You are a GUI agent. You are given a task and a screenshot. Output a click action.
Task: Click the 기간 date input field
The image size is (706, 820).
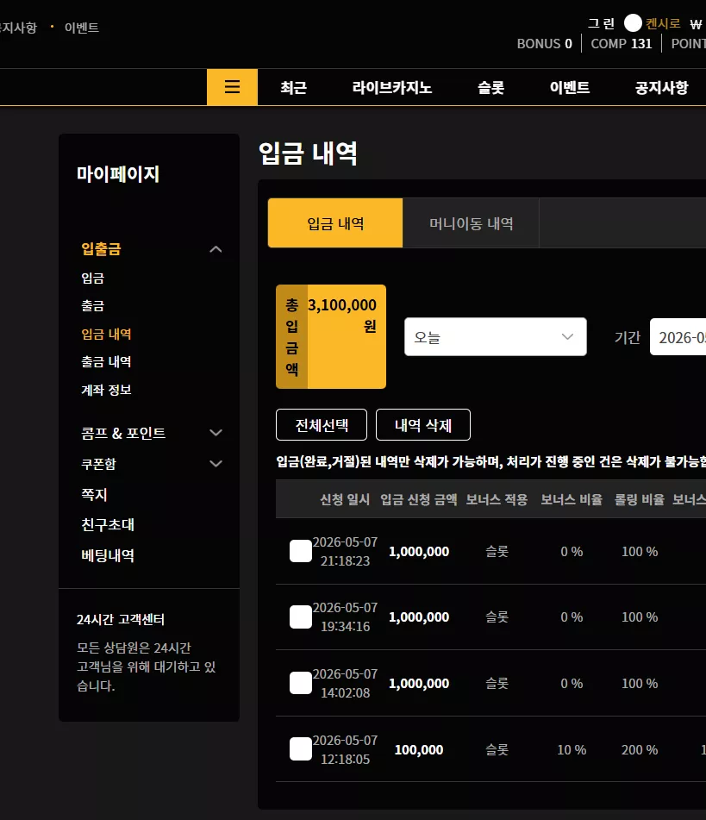[678, 337]
